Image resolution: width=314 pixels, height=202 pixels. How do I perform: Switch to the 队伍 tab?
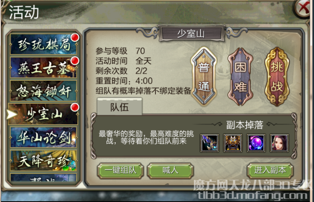click(x=120, y=107)
